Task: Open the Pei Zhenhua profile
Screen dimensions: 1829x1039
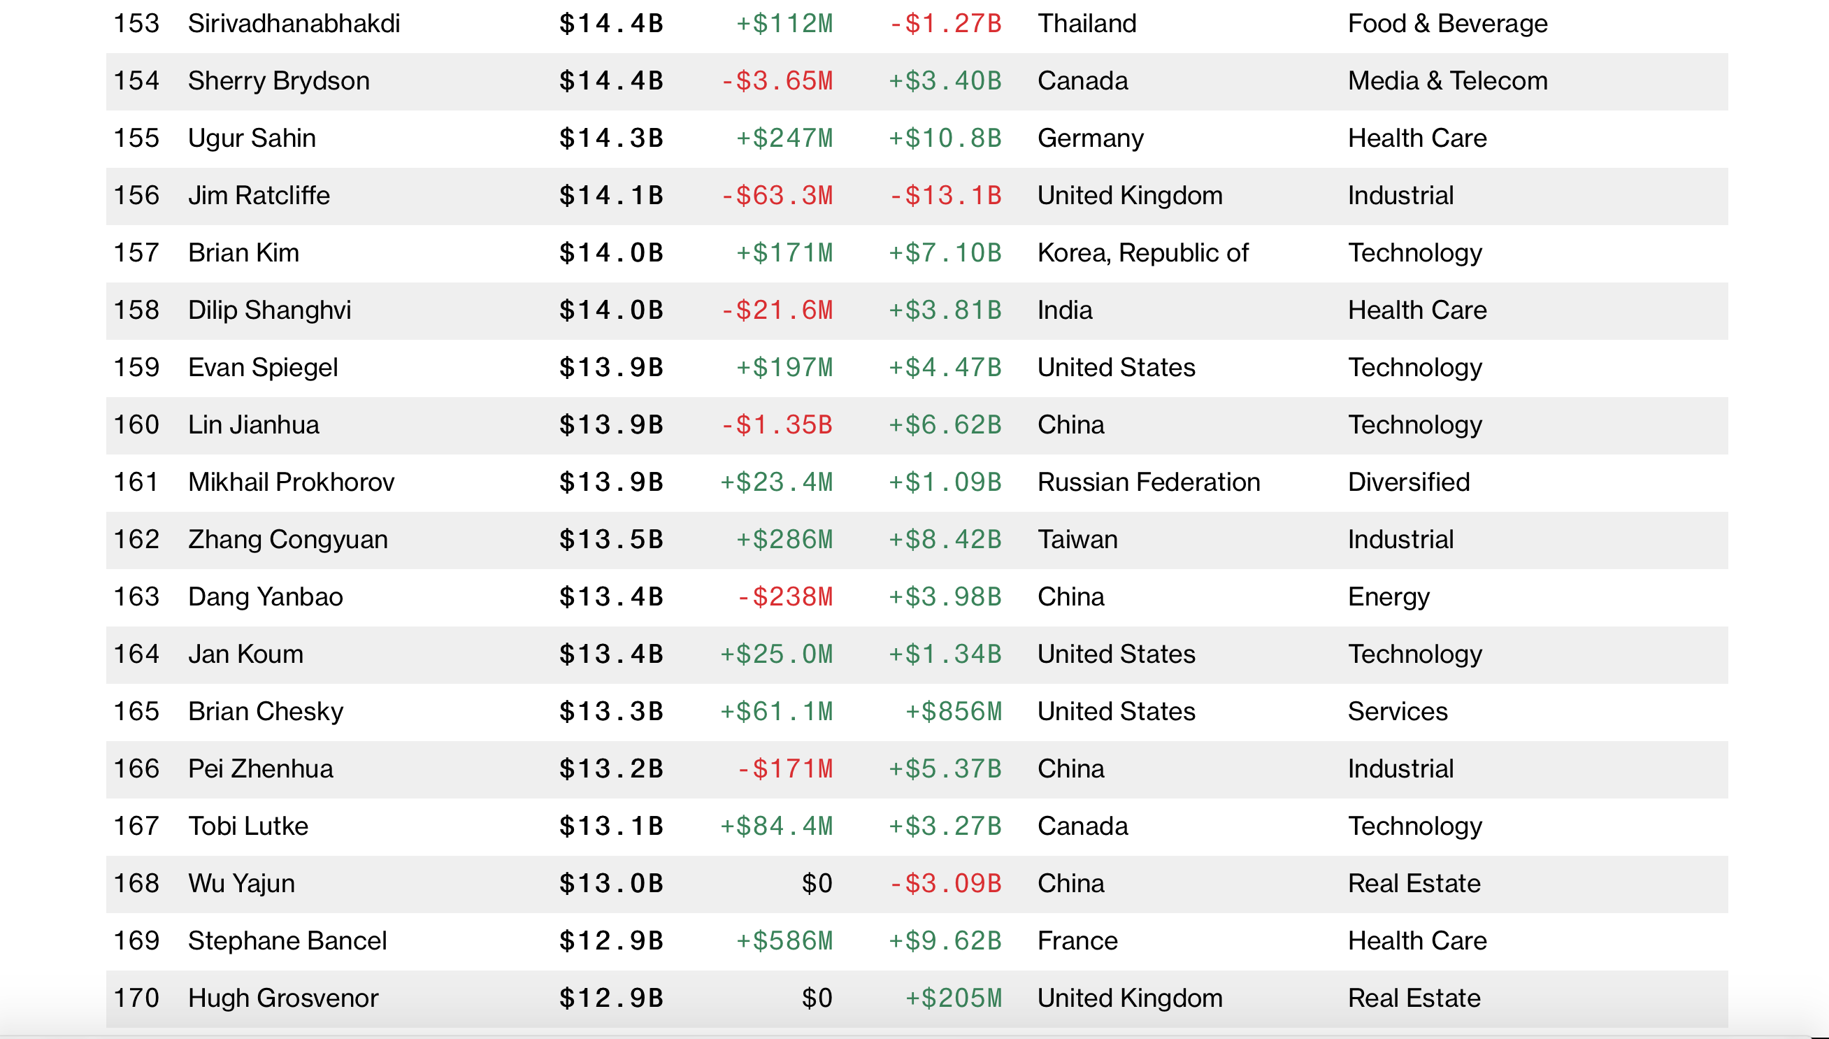Action: (x=260, y=769)
